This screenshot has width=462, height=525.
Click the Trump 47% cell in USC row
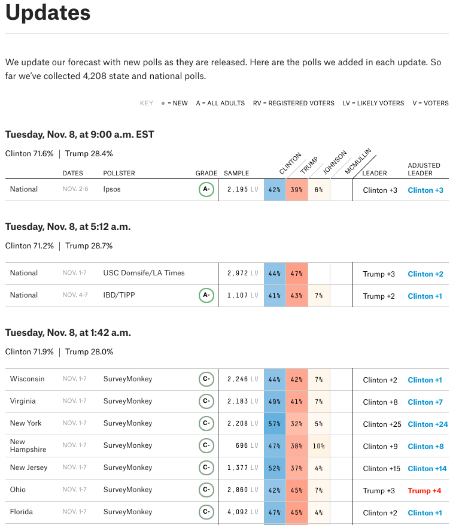point(297,274)
